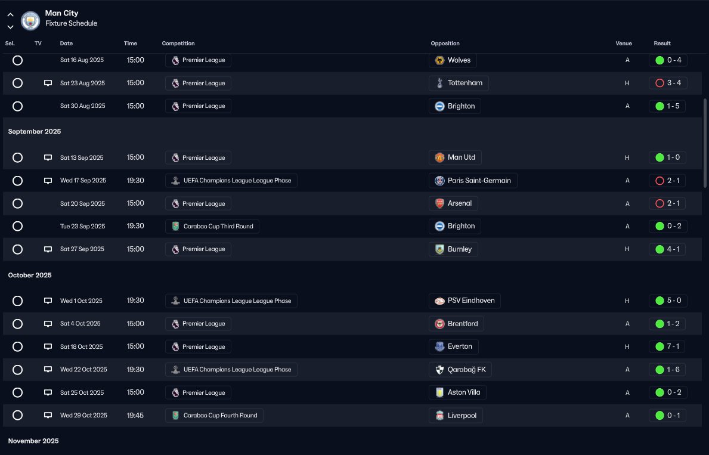This screenshot has width=709, height=455.
Task: Click Champions League icon on 17 Sep row
Action: click(x=175, y=181)
